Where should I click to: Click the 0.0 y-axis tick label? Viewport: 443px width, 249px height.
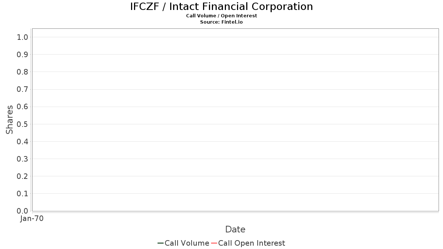(23, 211)
